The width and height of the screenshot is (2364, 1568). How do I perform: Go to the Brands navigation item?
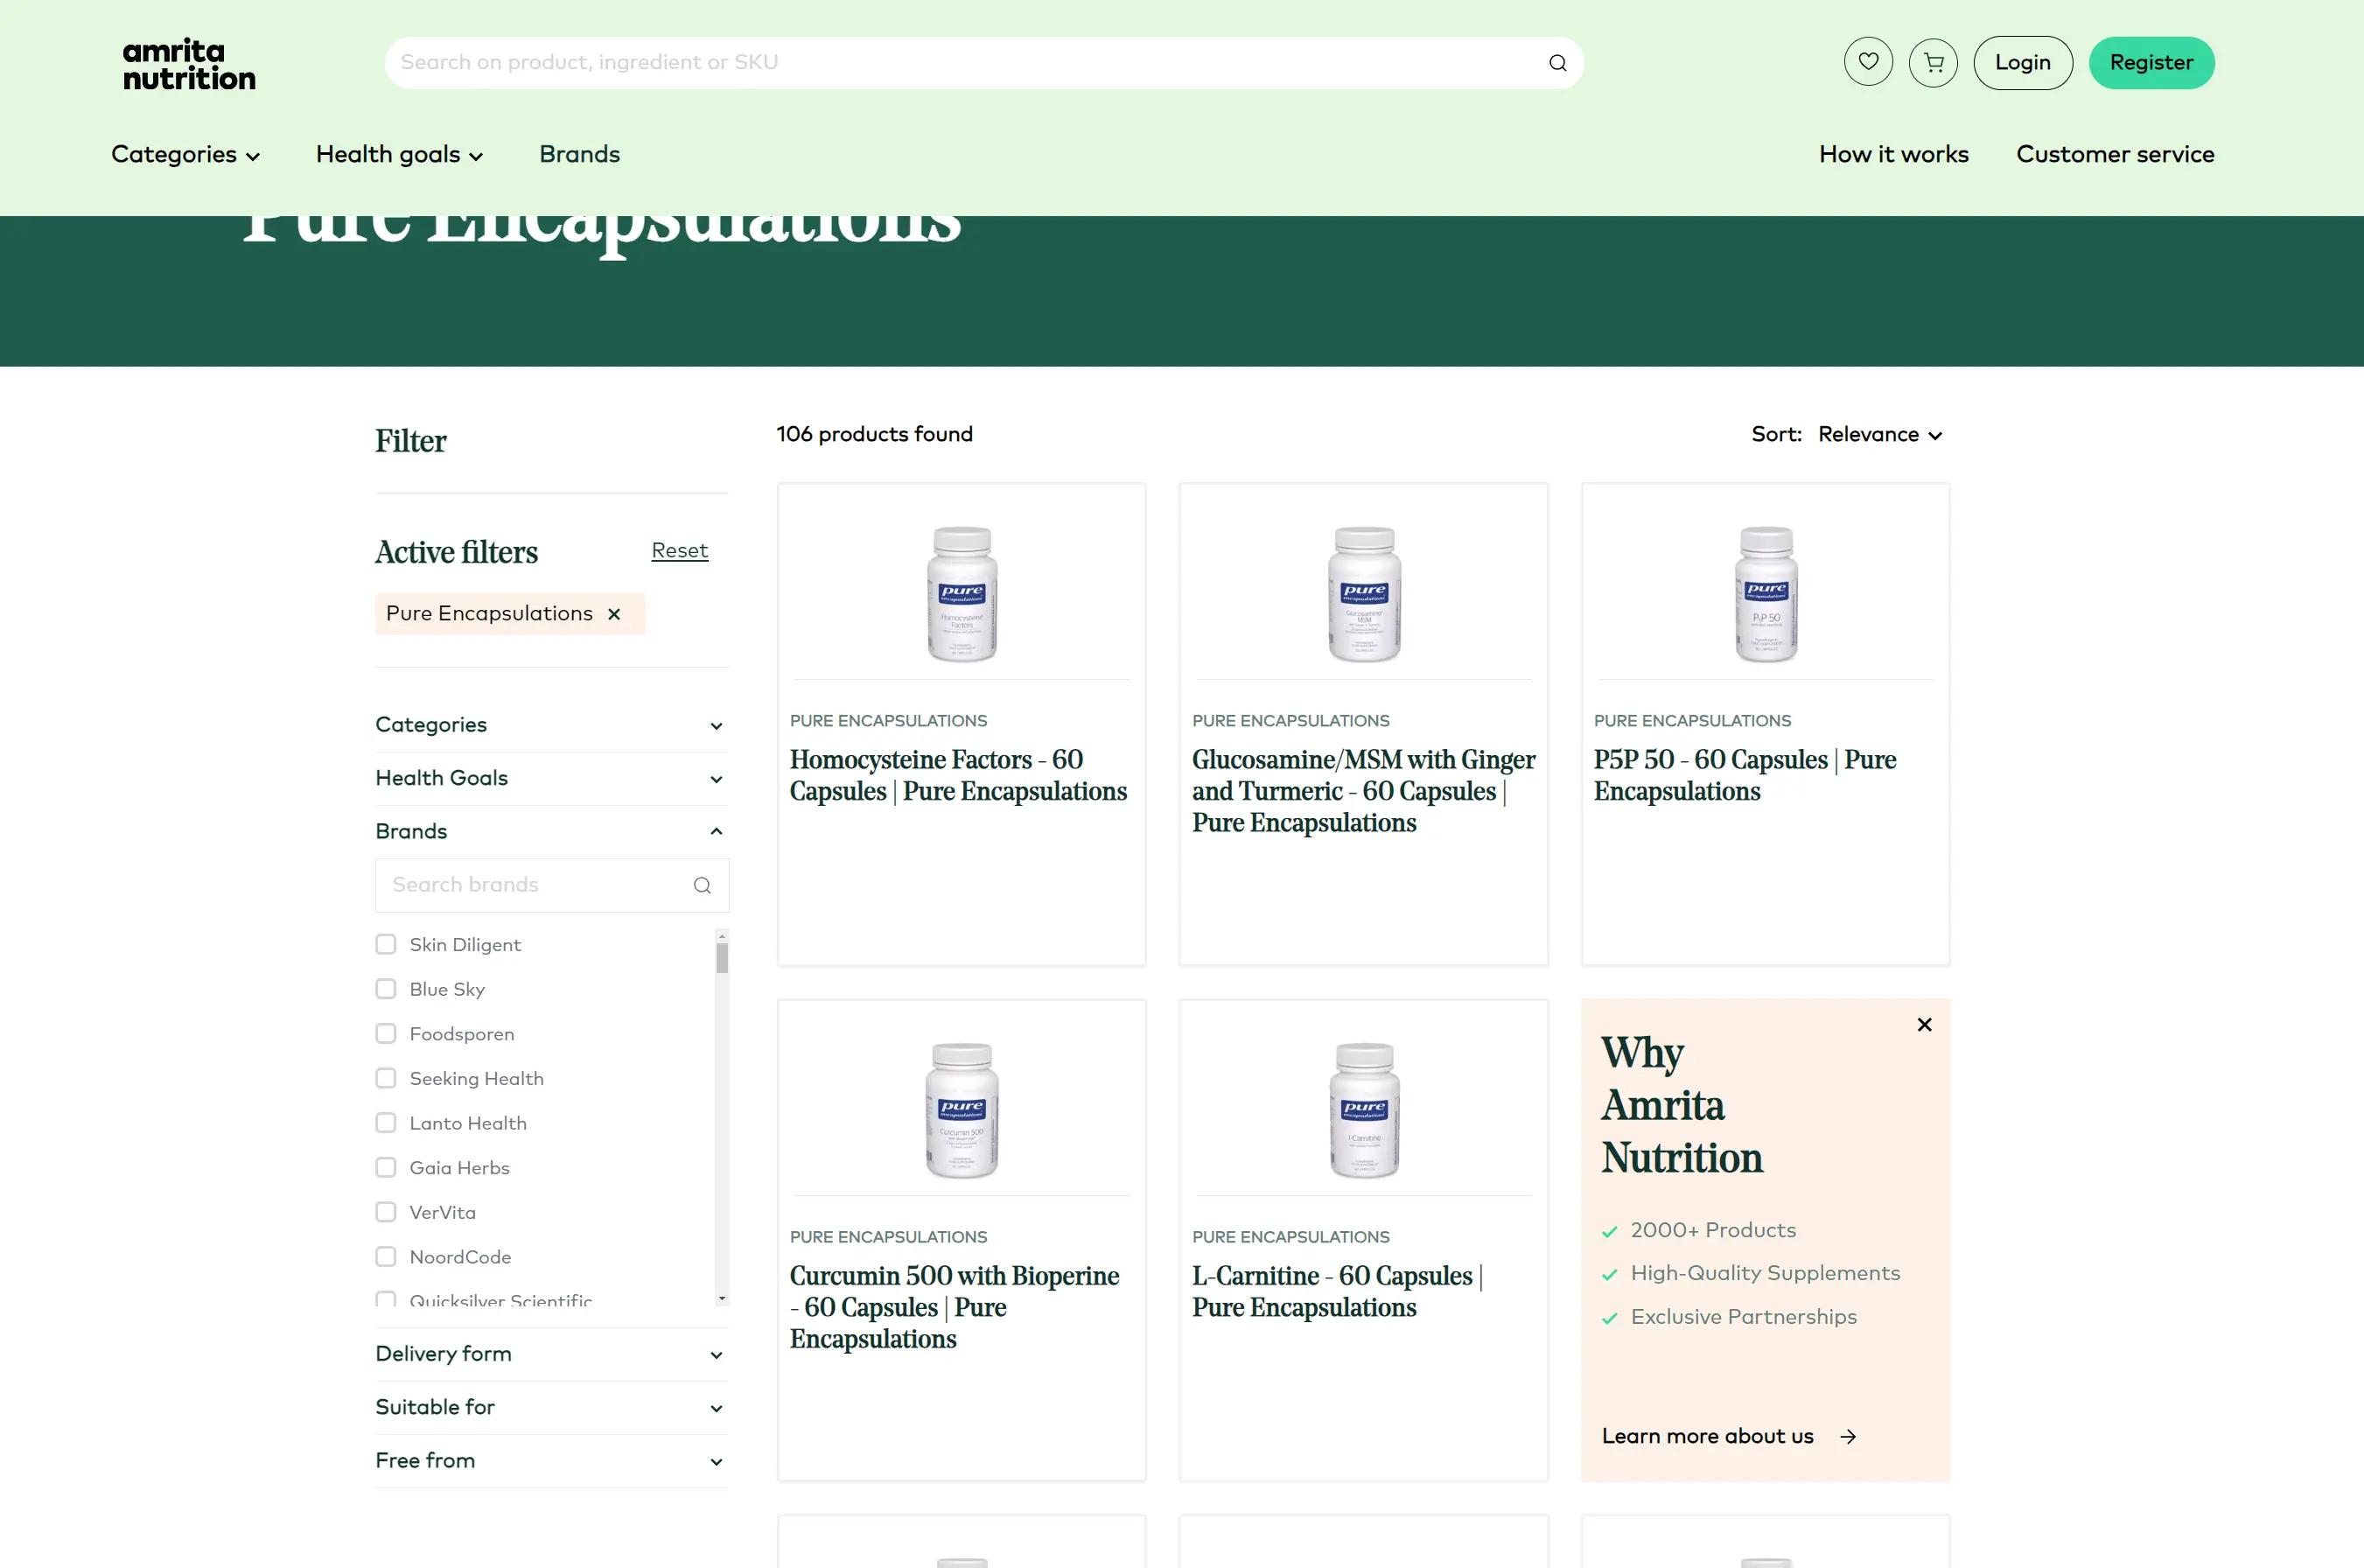580,154
